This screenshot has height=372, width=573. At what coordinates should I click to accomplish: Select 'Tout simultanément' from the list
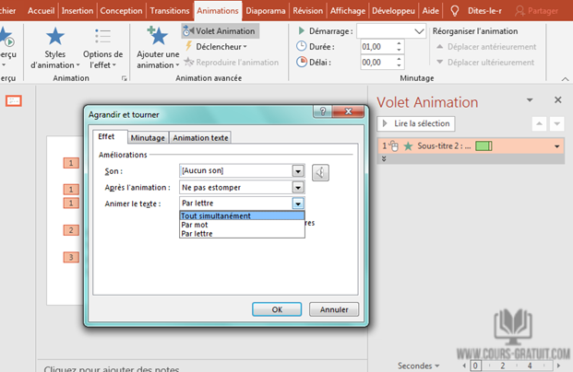(216, 216)
